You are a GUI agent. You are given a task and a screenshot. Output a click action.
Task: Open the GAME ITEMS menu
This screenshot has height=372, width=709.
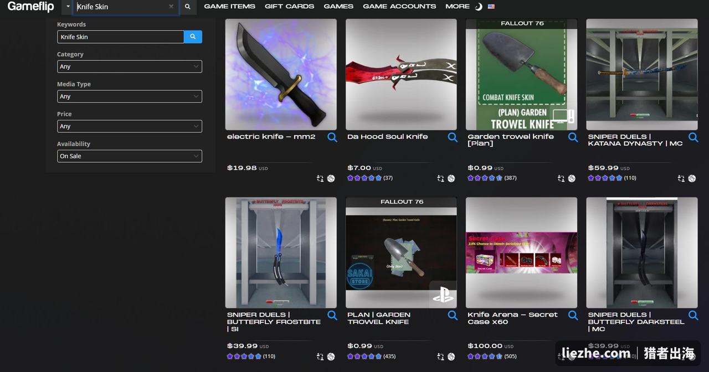point(229,7)
